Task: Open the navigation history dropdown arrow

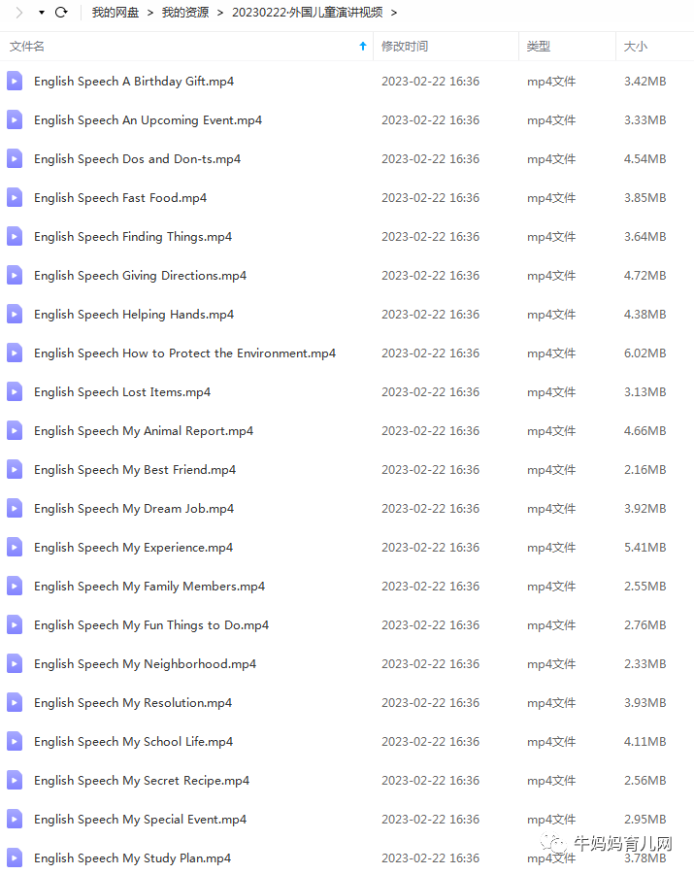Action: (x=41, y=13)
